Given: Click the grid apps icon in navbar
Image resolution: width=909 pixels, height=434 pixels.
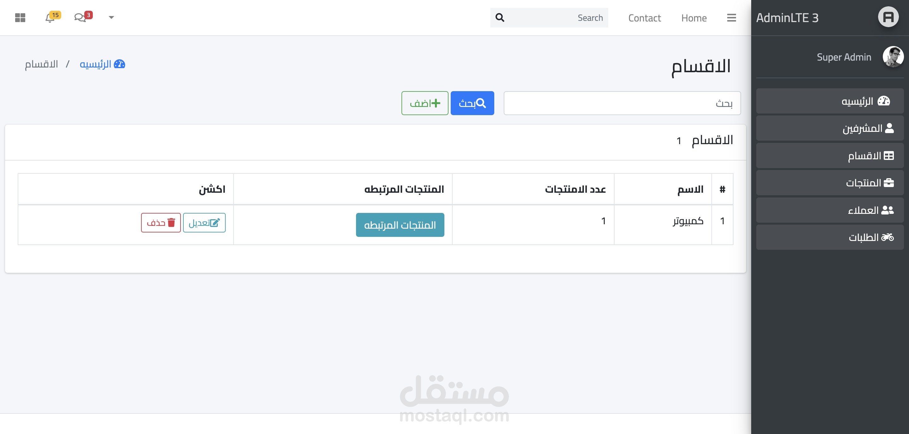Looking at the screenshot, I should pos(20,18).
